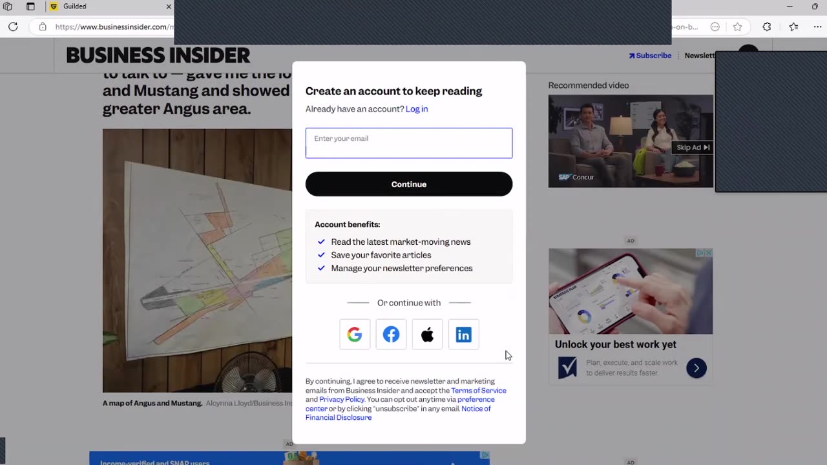Image resolution: width=827 pixels, height=465 pixels.
Task: Open browser extensions icon
Action: pos(767,26)
